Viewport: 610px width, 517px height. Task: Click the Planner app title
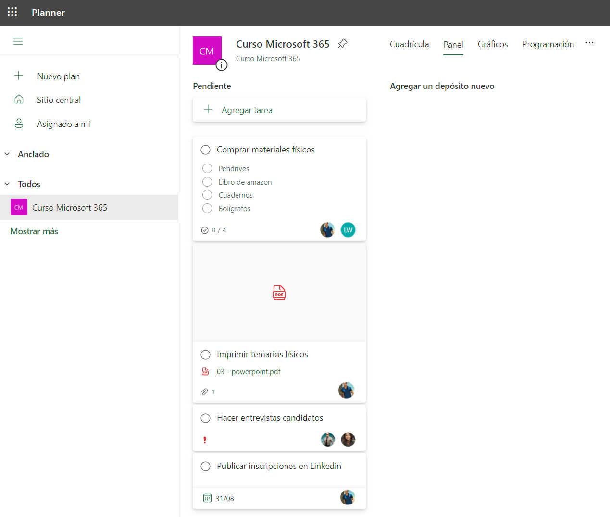coord(48,13)
